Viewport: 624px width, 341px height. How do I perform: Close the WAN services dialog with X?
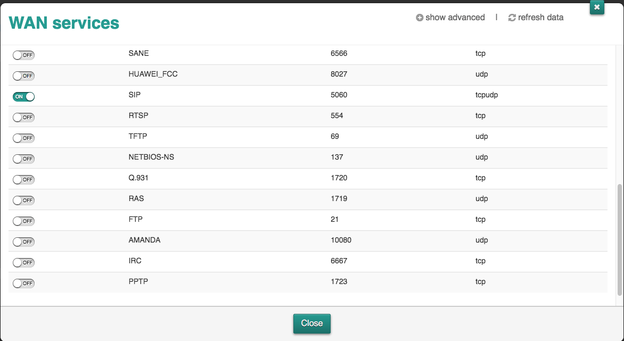point(596,7)
